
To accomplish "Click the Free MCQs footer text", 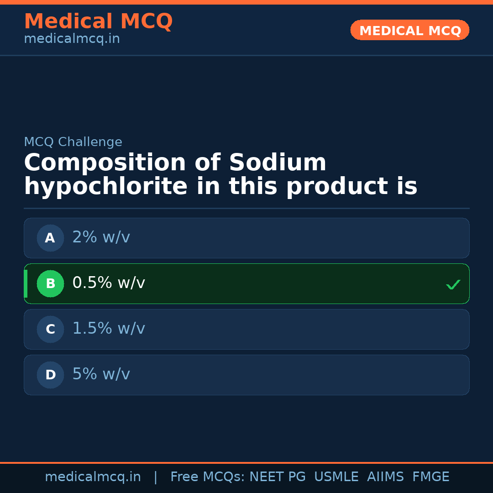I will pos(207,477).
